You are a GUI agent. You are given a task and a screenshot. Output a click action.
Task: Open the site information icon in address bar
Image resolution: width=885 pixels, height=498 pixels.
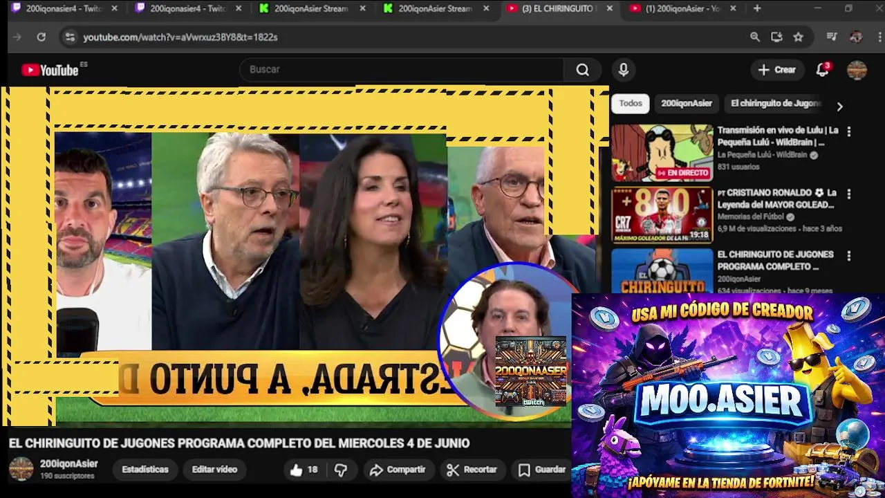[69, 37]
